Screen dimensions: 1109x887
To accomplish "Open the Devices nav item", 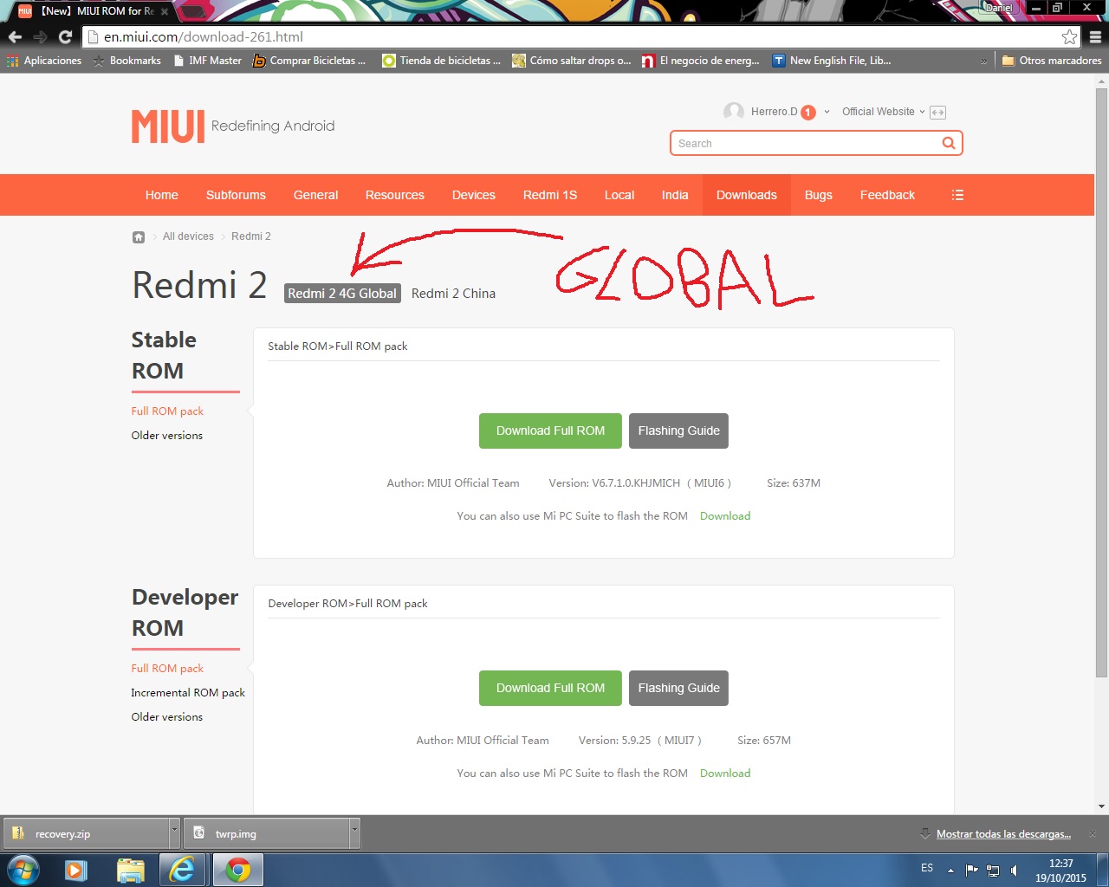I will 474,195.
